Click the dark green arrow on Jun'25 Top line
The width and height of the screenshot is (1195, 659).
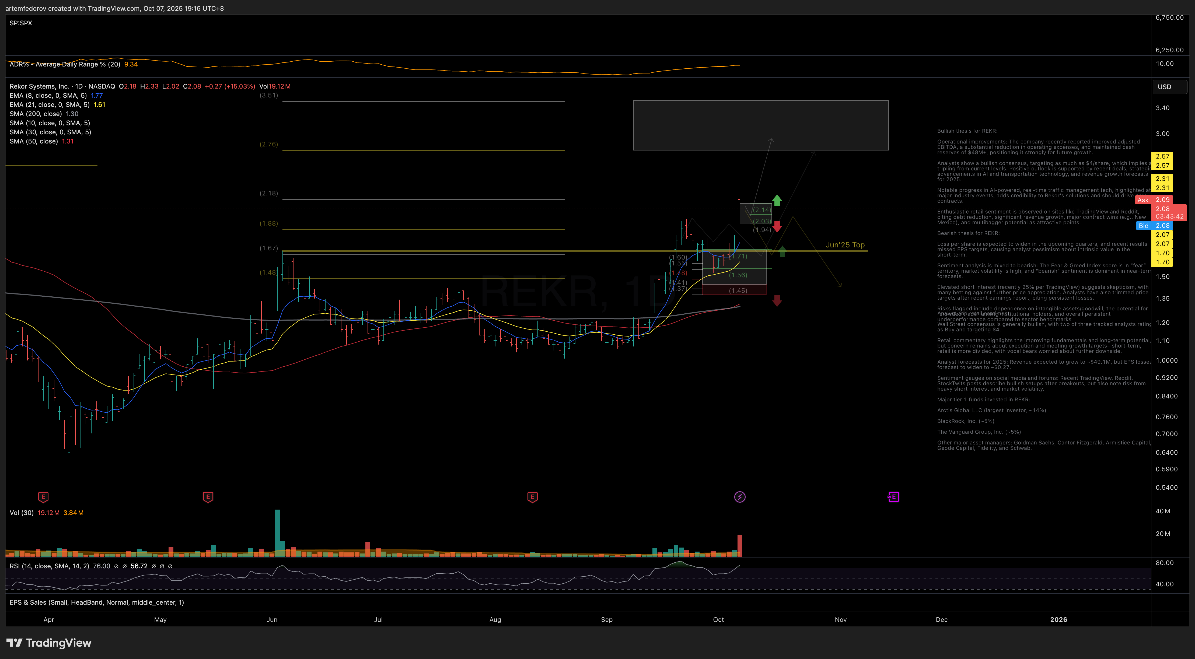782,252
